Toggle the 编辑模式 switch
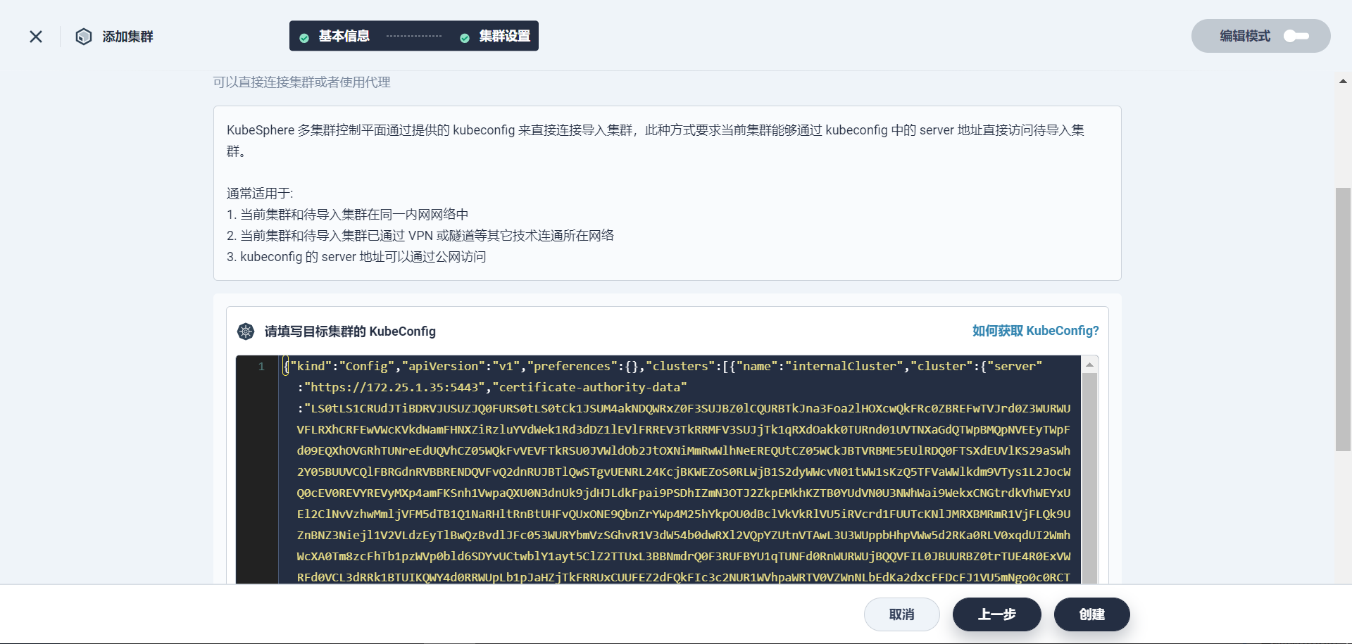The image size is (1352, 644). tap(1296, 36)
